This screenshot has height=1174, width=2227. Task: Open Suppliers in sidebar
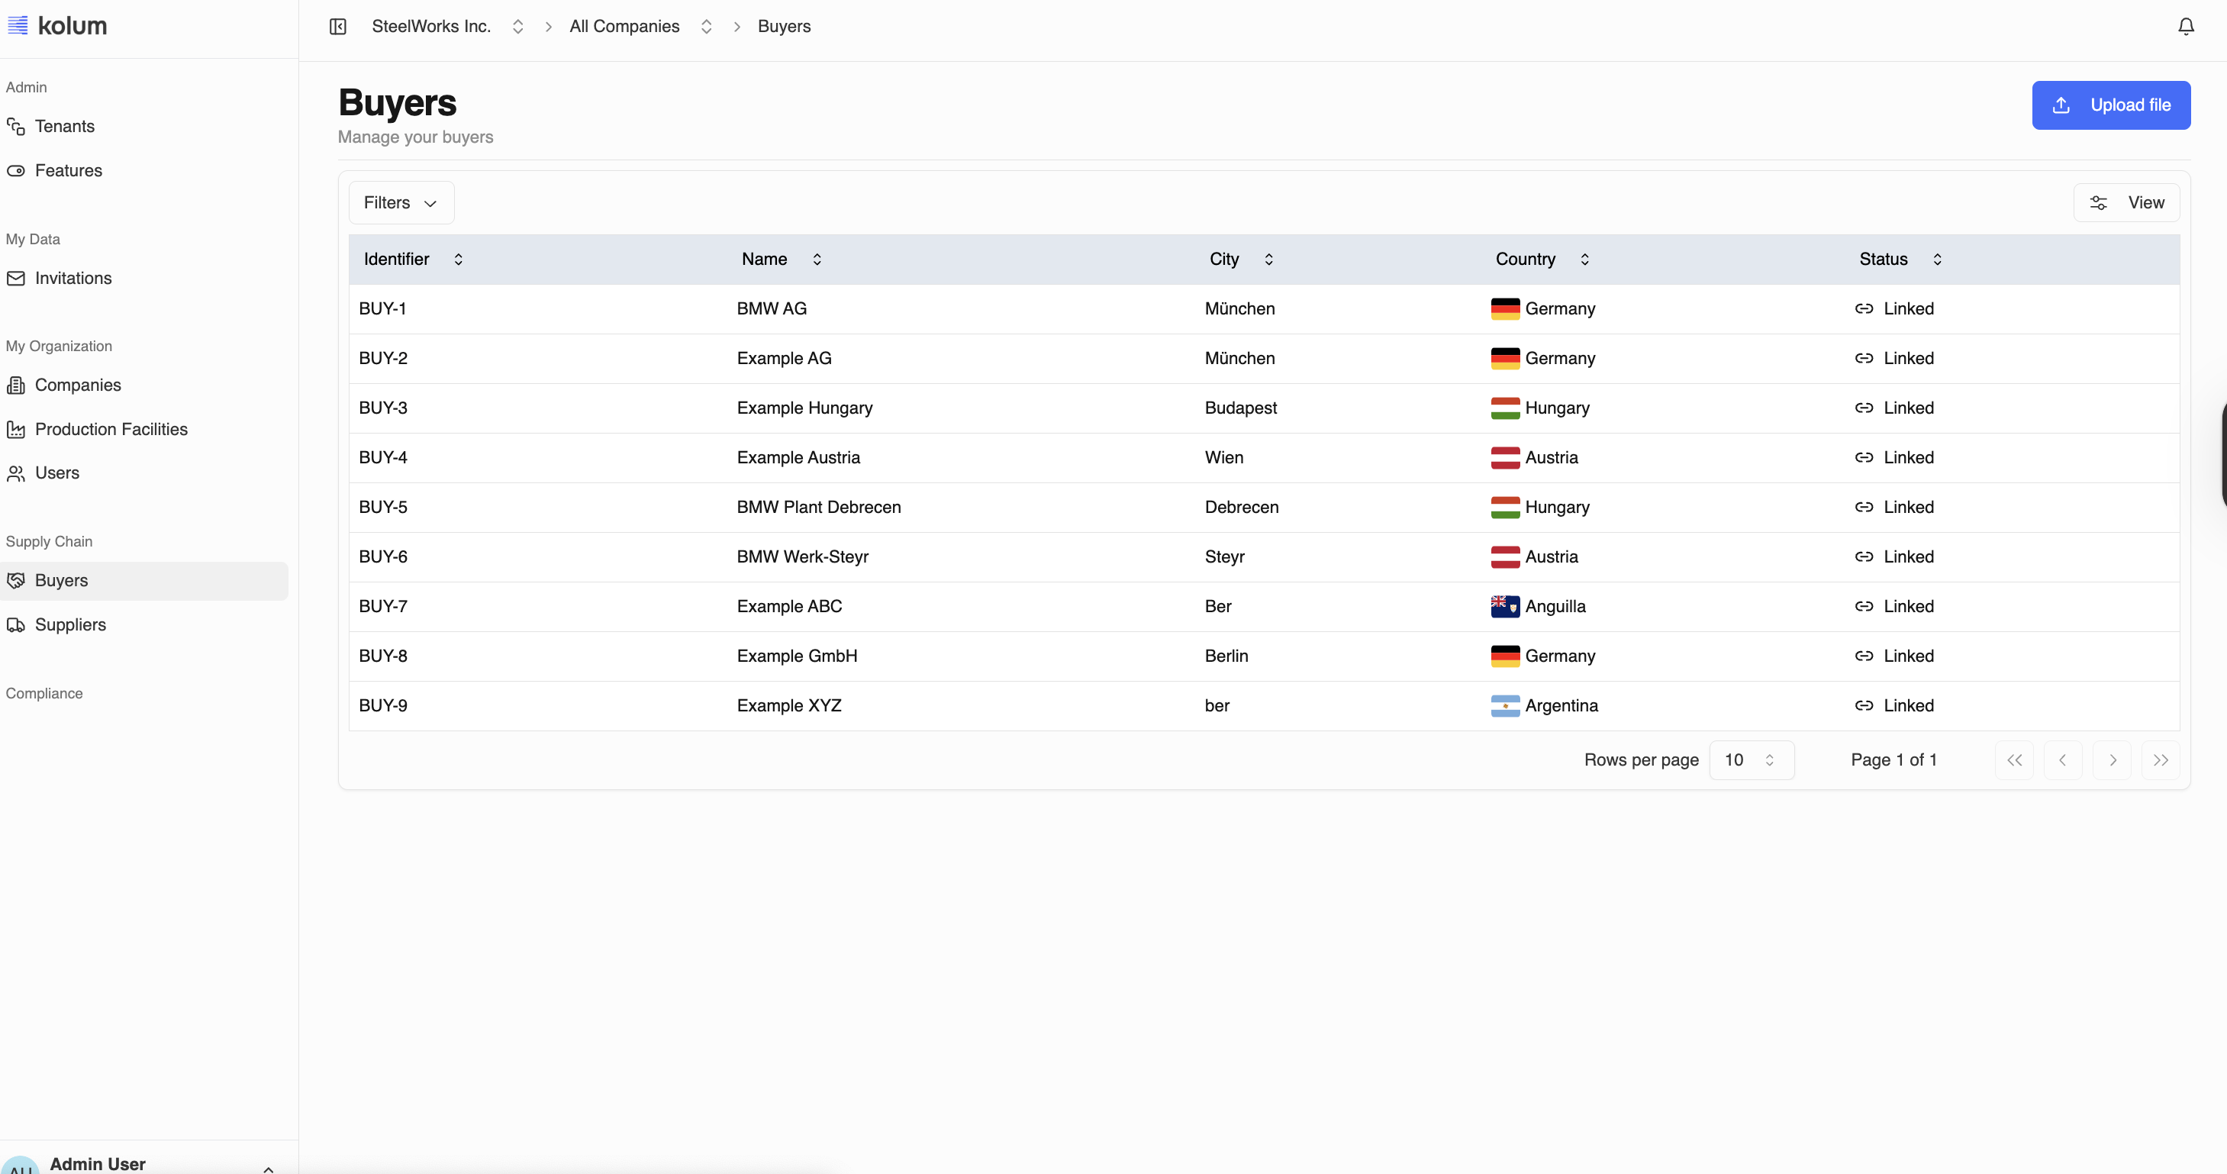click(70, 625)
